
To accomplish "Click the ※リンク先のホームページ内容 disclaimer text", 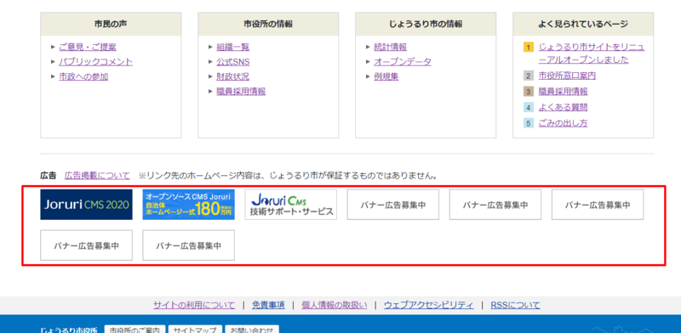I will (288, 176).
